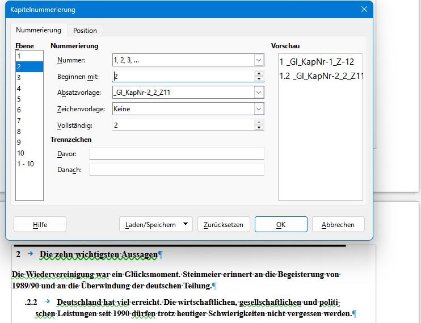The image size is (421, 323).
Task: Expand the Absatzvorlage dropdown list
Action: 259,93
